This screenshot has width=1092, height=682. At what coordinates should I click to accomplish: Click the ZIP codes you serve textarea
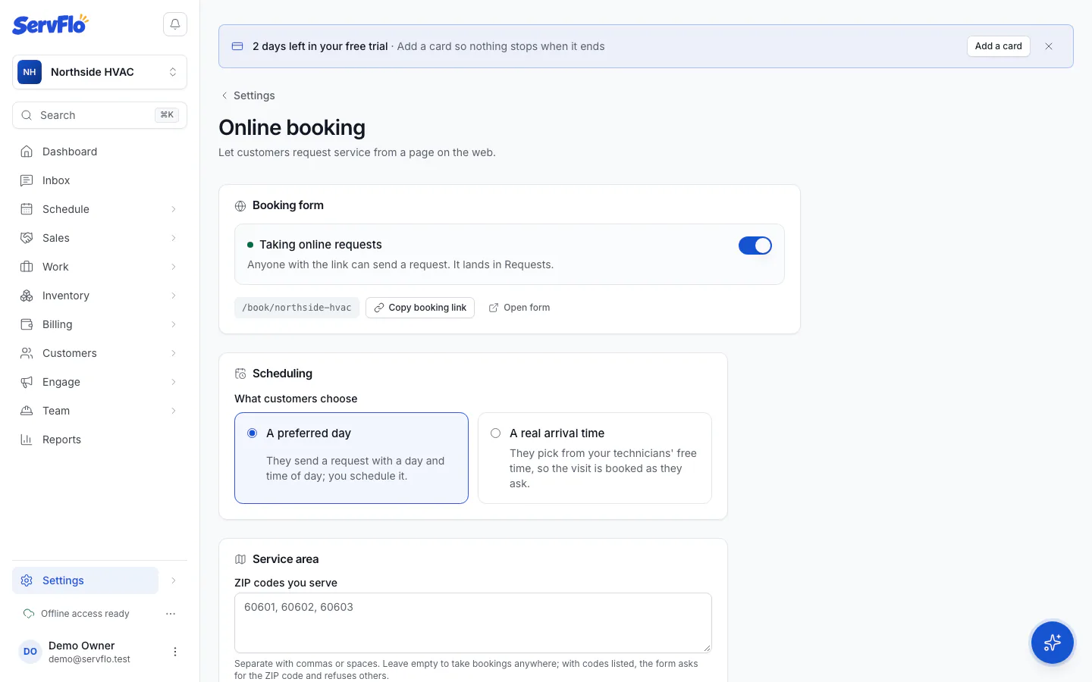[x=473, y=623]
